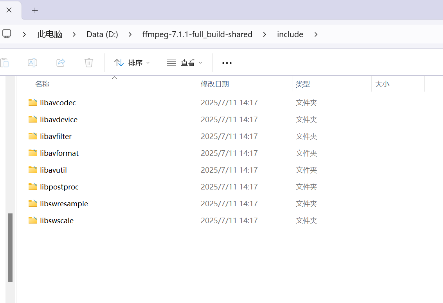Open the 排序 sort dropdown
This screenshot has width=443, height=303.
coord(132,63)
